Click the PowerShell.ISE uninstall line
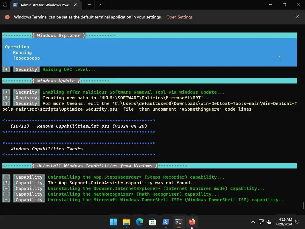The image size is (305, 229). pos(167,200)
